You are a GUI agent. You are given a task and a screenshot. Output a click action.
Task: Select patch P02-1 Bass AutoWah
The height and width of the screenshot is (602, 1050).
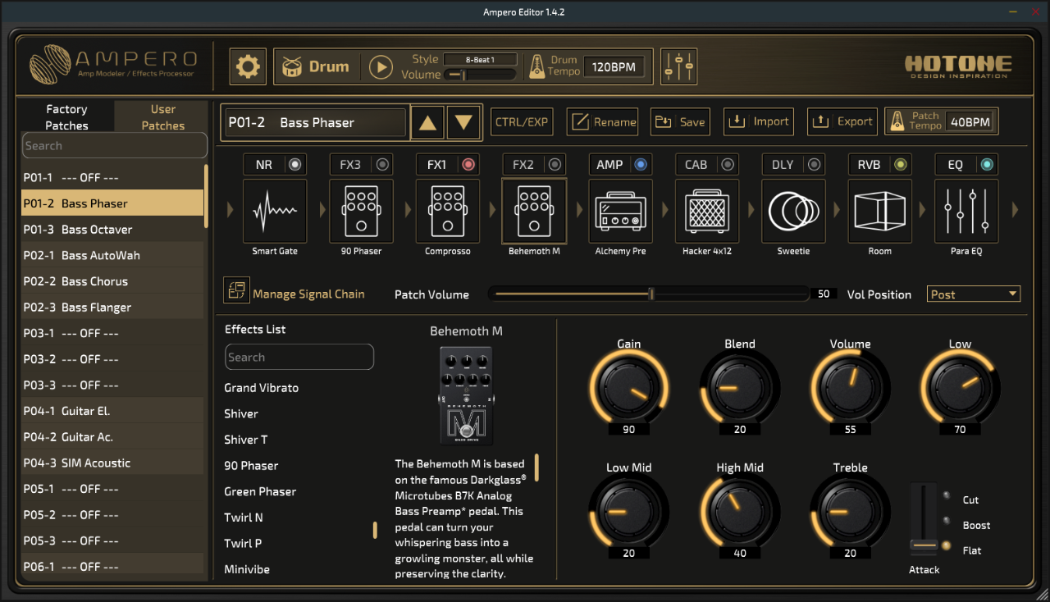pos(112,256)
